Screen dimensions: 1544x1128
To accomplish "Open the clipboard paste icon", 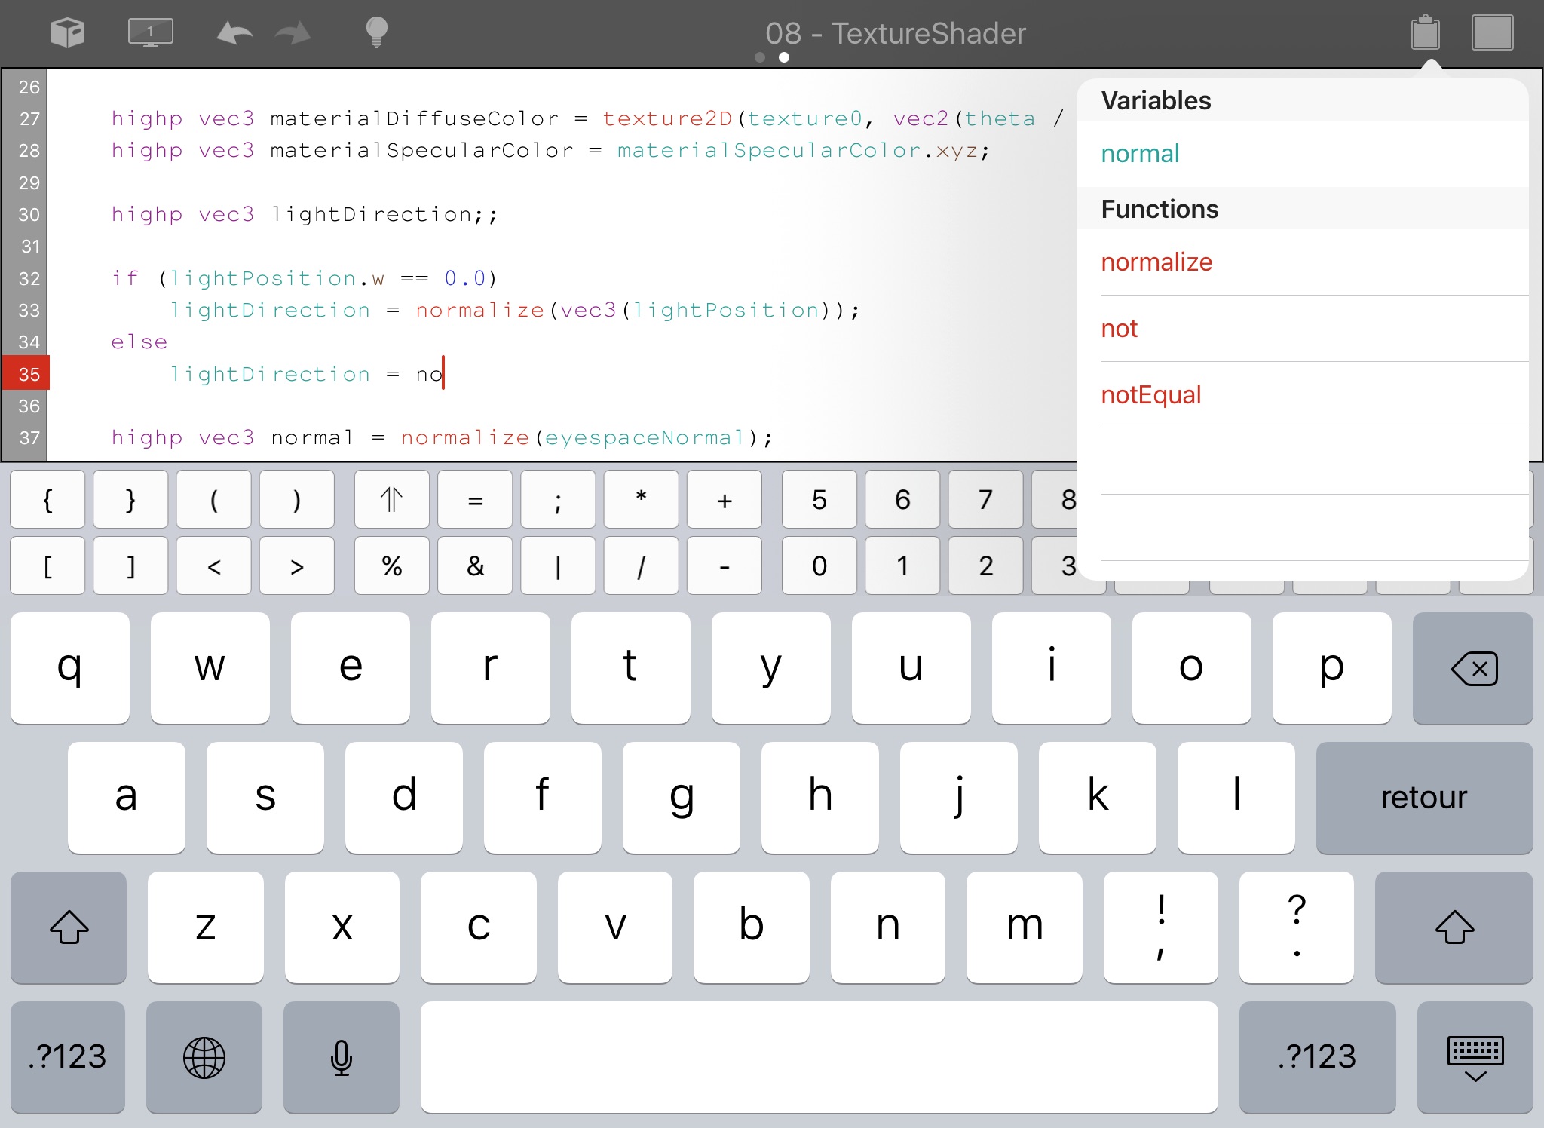I will tap(1425, 33).
